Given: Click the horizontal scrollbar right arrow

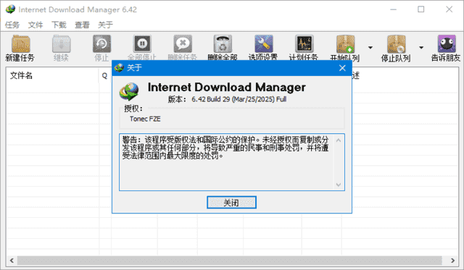Looking at the screenshot, I should [x=452, y=261].
